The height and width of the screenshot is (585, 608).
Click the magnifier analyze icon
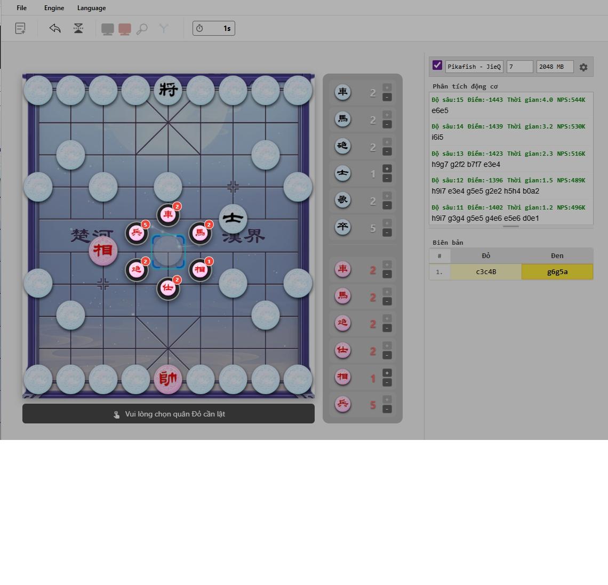click(x=142, y=29)
